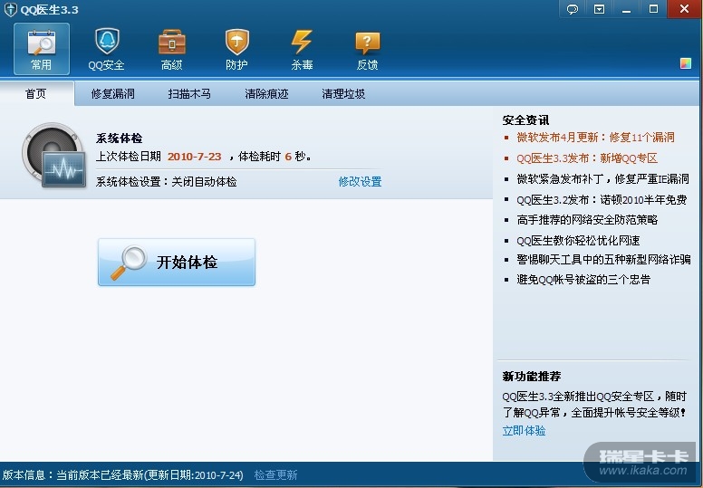The width and height of the screenshot is (703, 488).
Task: Click the last checkup date 2010-7-23
Action: click(195, 157)
